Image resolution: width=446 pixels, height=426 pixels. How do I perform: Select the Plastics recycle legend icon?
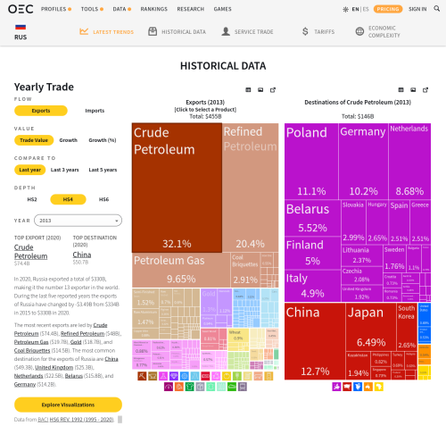[x=216, y=376]
